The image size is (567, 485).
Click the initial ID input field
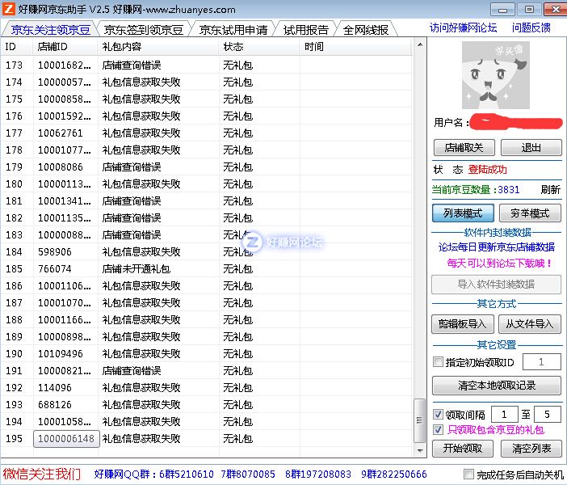542,362
